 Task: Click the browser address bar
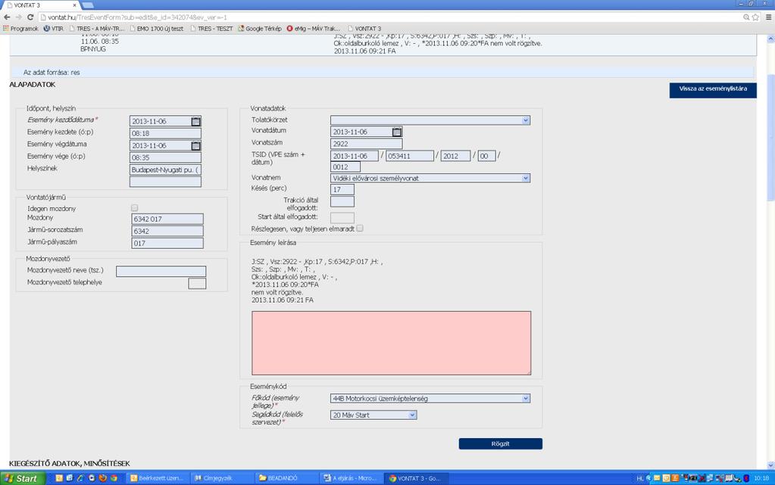tap(390, 17)
